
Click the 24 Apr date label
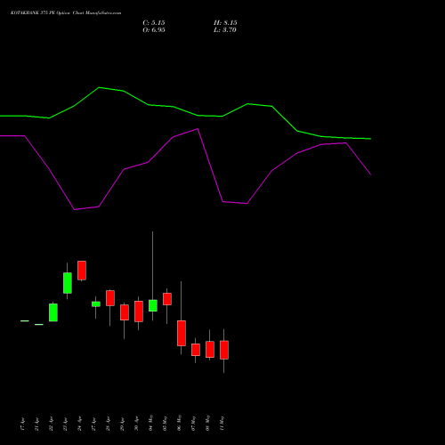coord(80,424)
